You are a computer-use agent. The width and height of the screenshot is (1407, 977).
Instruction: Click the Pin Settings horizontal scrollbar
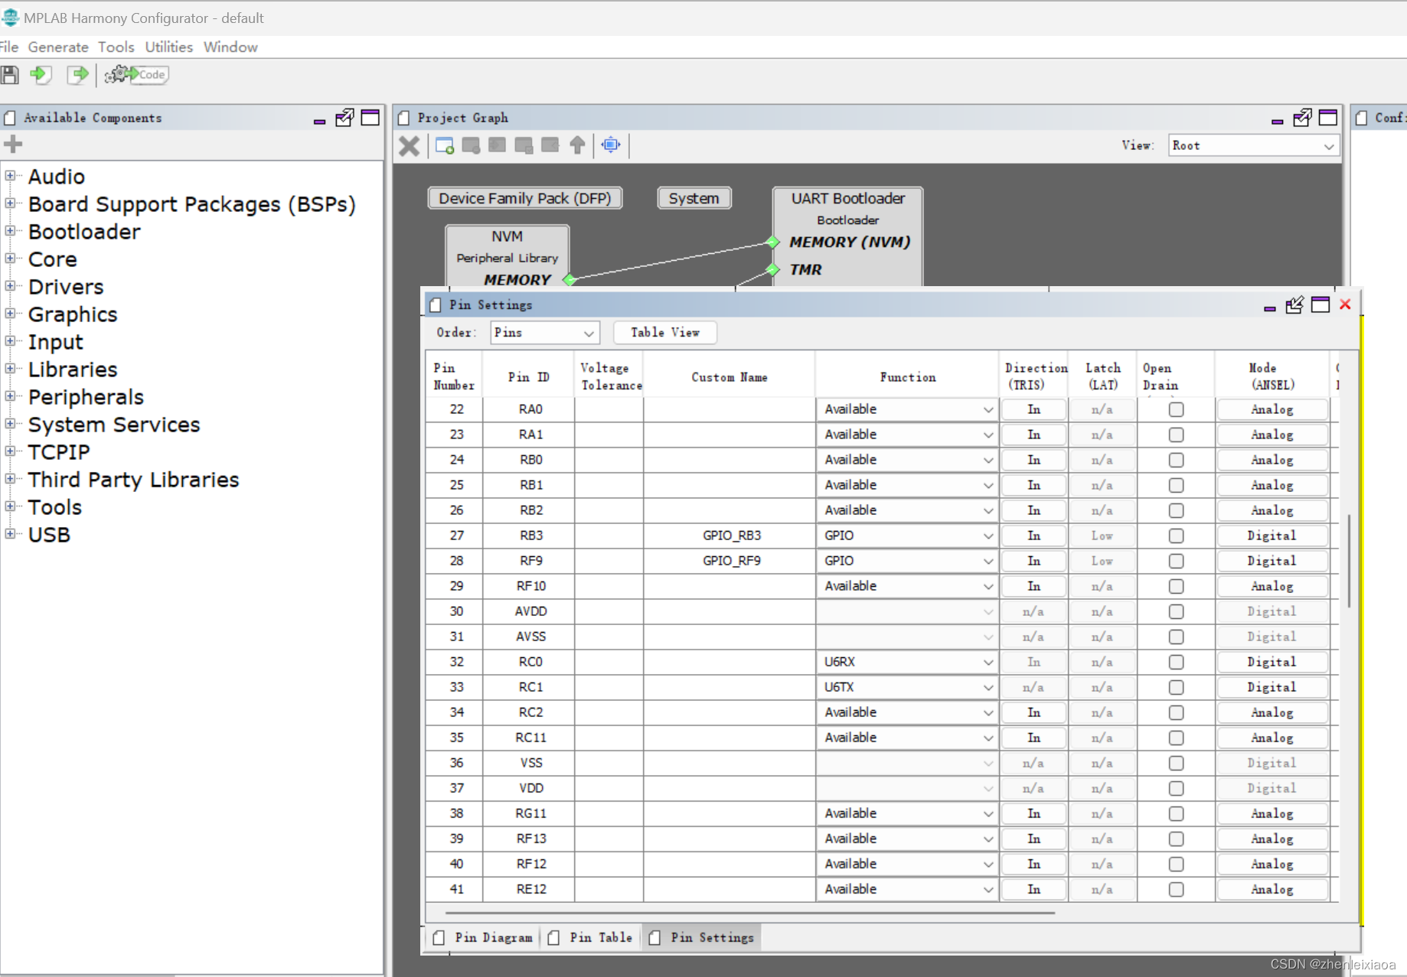tap(750, 913)
